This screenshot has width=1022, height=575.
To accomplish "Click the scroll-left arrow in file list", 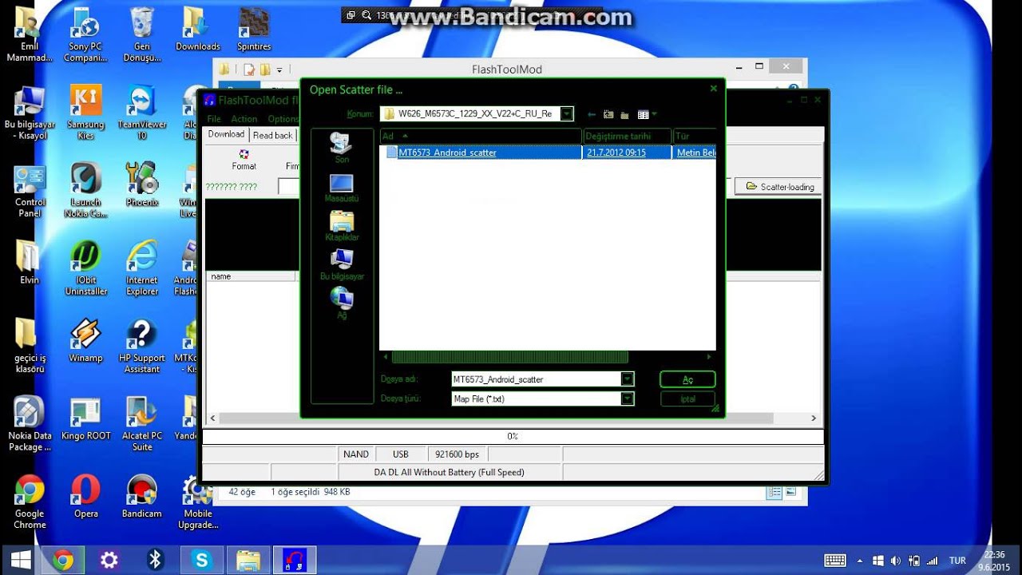I will [386, 357].
